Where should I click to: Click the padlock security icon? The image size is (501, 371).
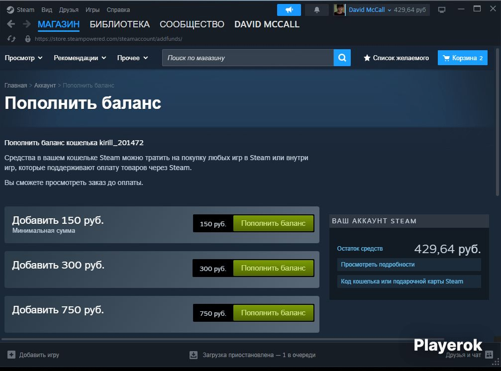tap(28, 39)
